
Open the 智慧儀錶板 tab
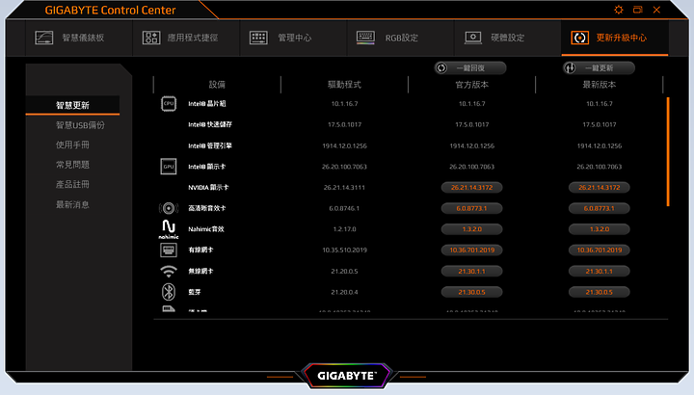click(79, 38)
